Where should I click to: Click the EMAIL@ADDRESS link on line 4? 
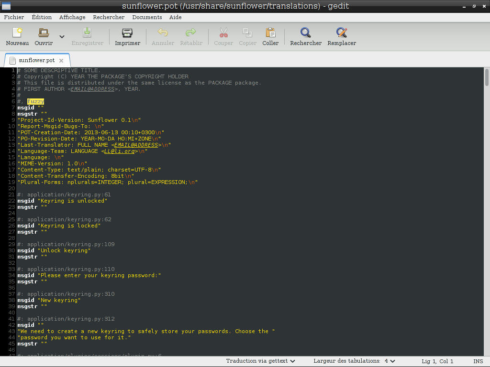[92, 89]
